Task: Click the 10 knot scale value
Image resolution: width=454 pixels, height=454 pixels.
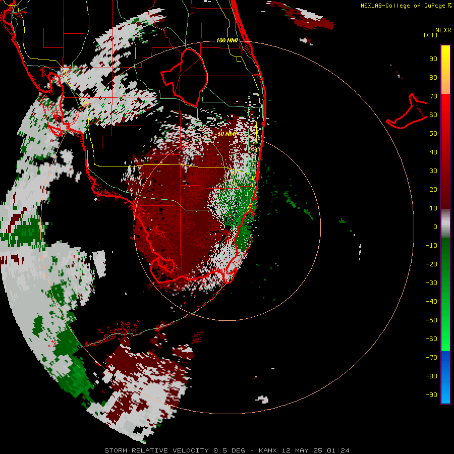Action: click(x=433, y=208)
